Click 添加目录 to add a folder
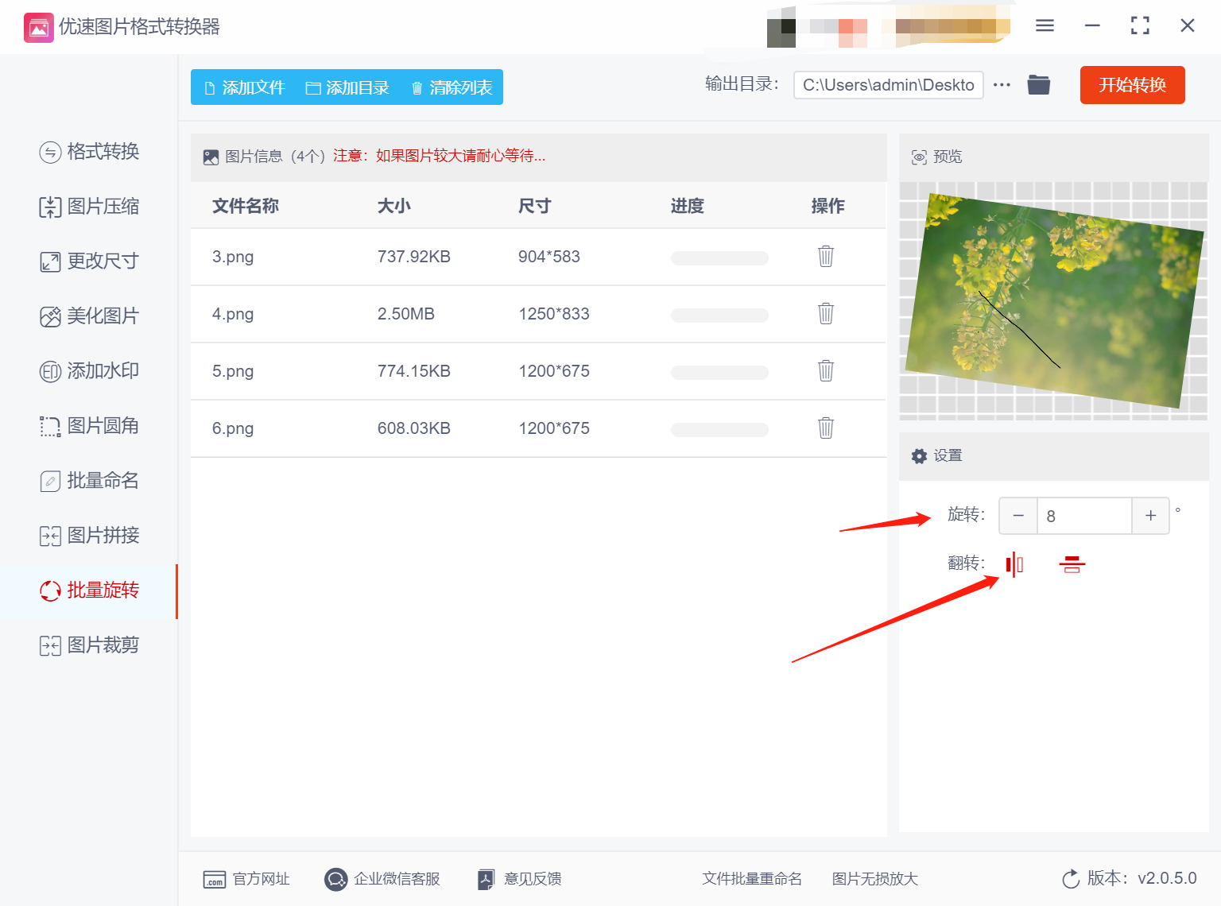The width and height of the screenshot is (1221, 906). tap(347, 87)
